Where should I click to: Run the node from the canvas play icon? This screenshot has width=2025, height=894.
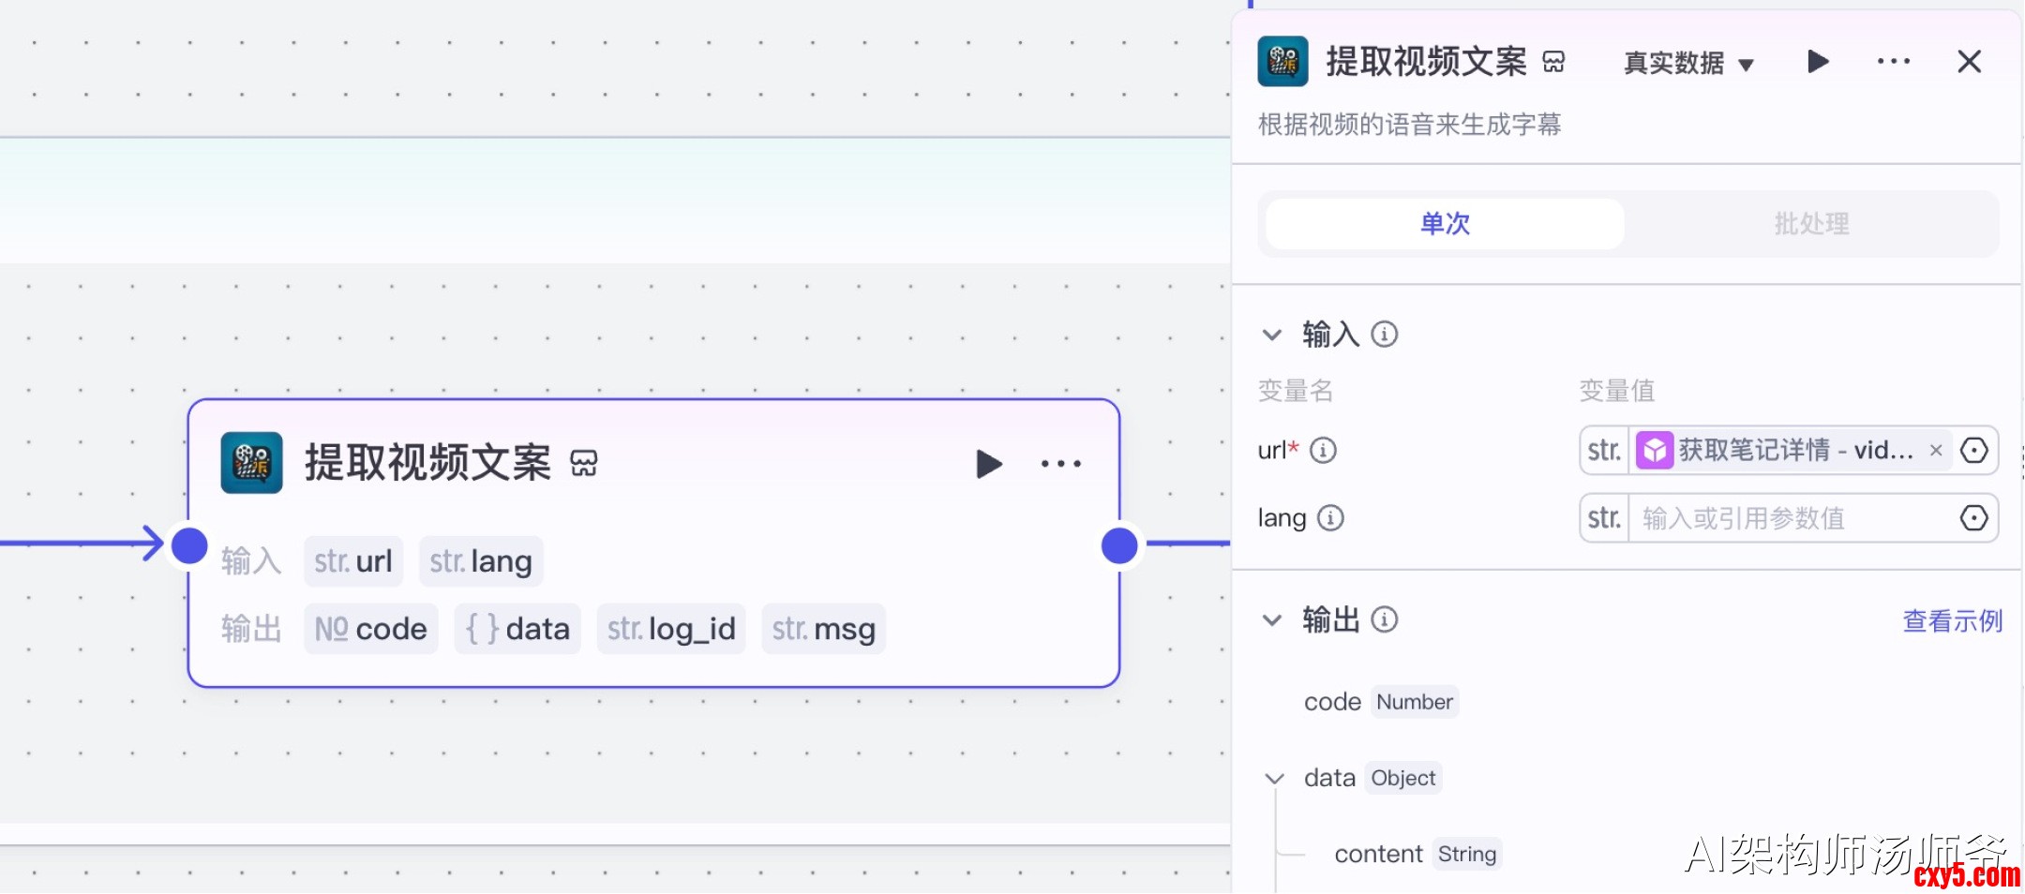(988, 464)
